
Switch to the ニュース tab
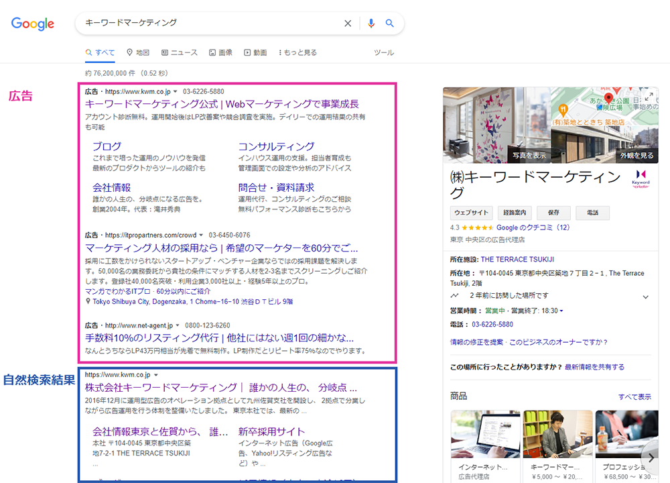point(180,52)
